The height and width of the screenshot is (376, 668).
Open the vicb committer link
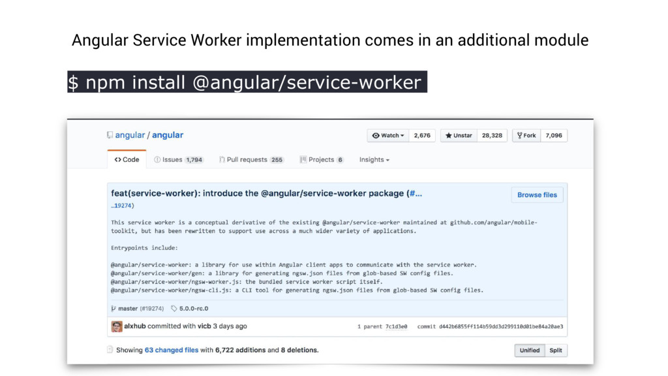(204, 326)
